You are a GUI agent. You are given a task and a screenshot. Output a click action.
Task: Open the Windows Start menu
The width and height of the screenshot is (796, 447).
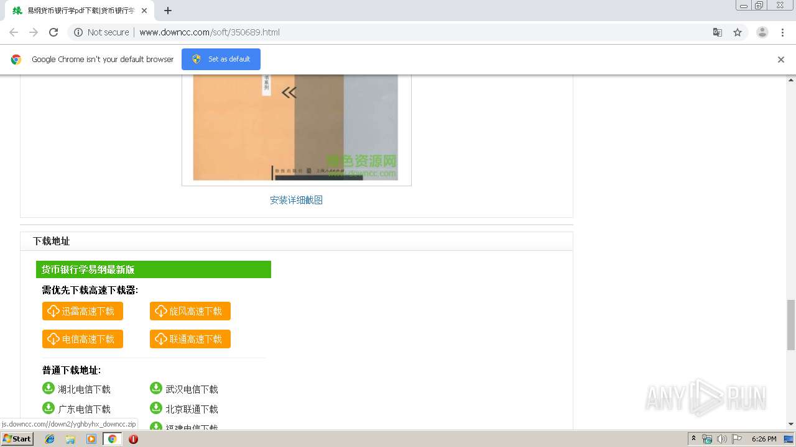tap(17, 439)
